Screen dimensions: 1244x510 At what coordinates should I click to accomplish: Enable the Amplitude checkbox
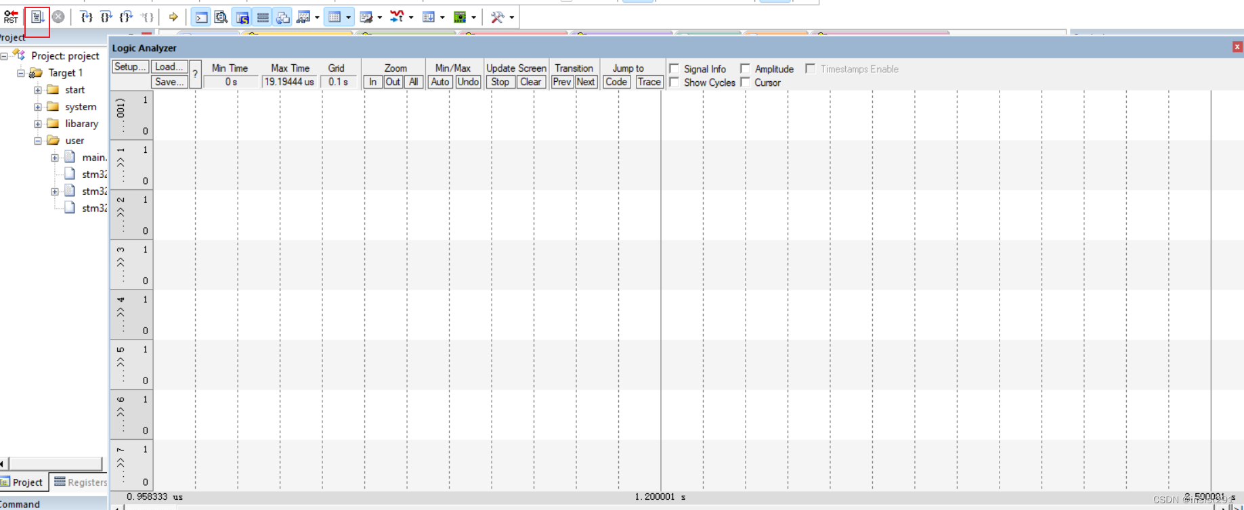click(745, 68)
